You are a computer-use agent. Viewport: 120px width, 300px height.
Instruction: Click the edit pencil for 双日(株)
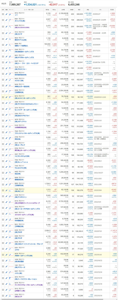[7, 139]
